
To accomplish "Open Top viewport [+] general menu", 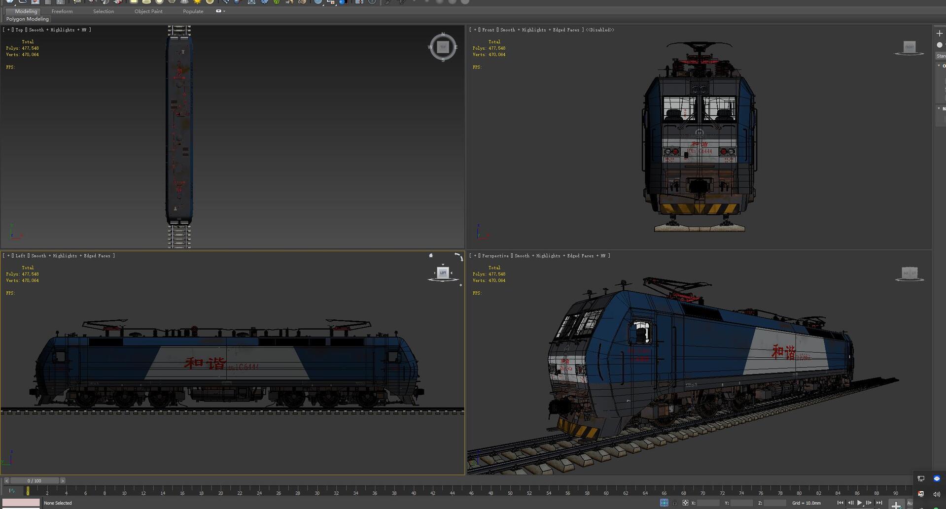I will click(8, 30).
